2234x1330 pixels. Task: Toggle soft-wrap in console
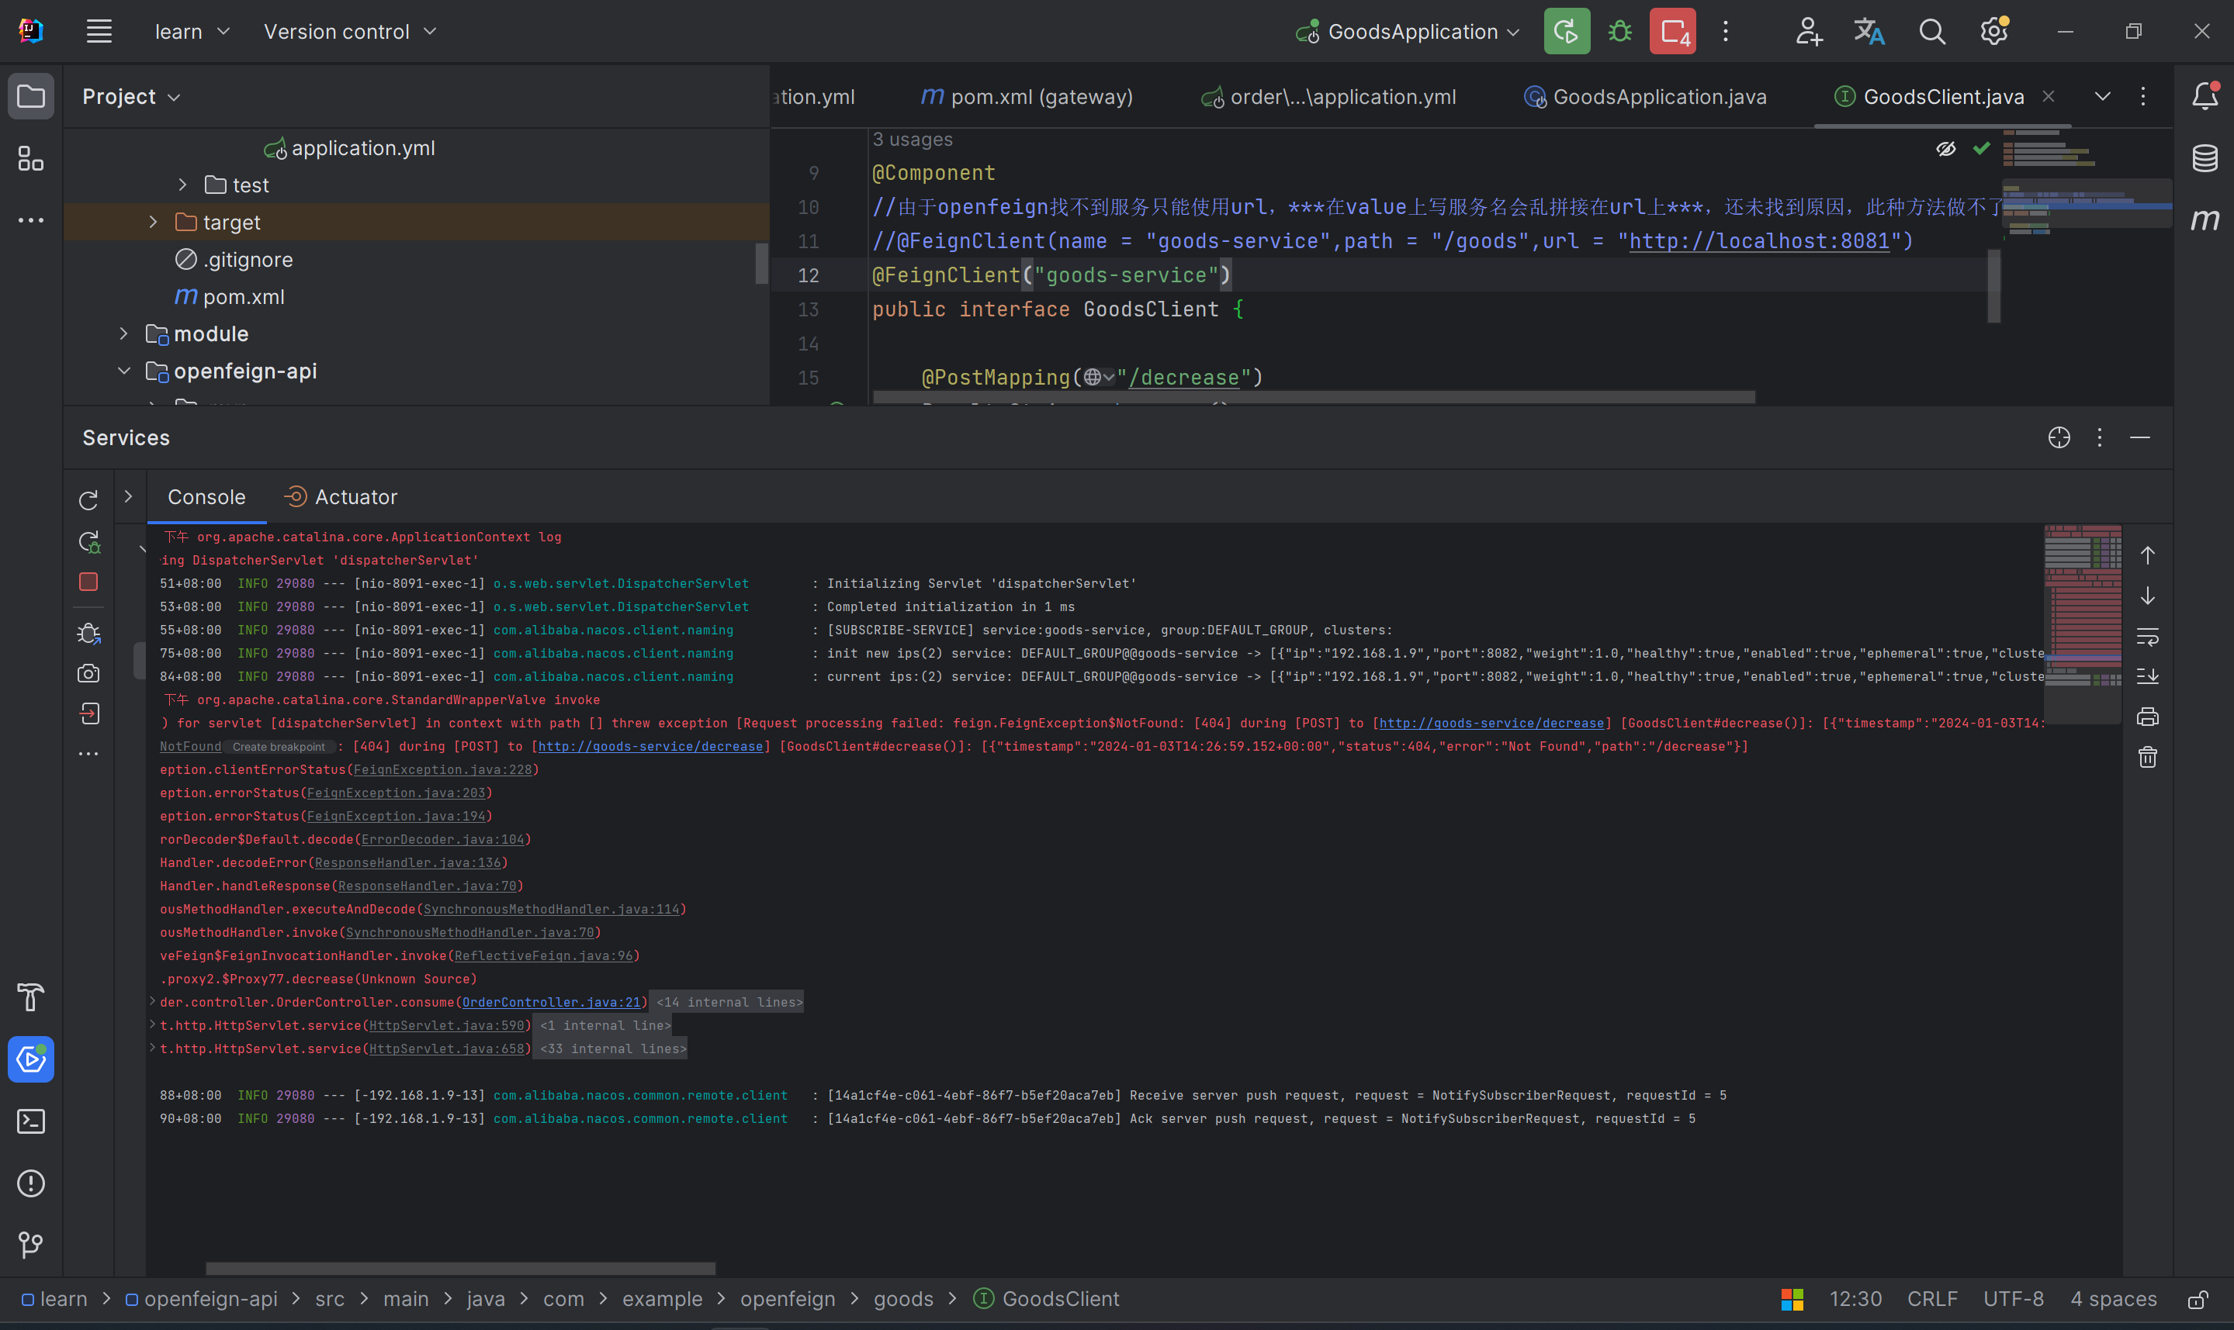(2147, 637)
